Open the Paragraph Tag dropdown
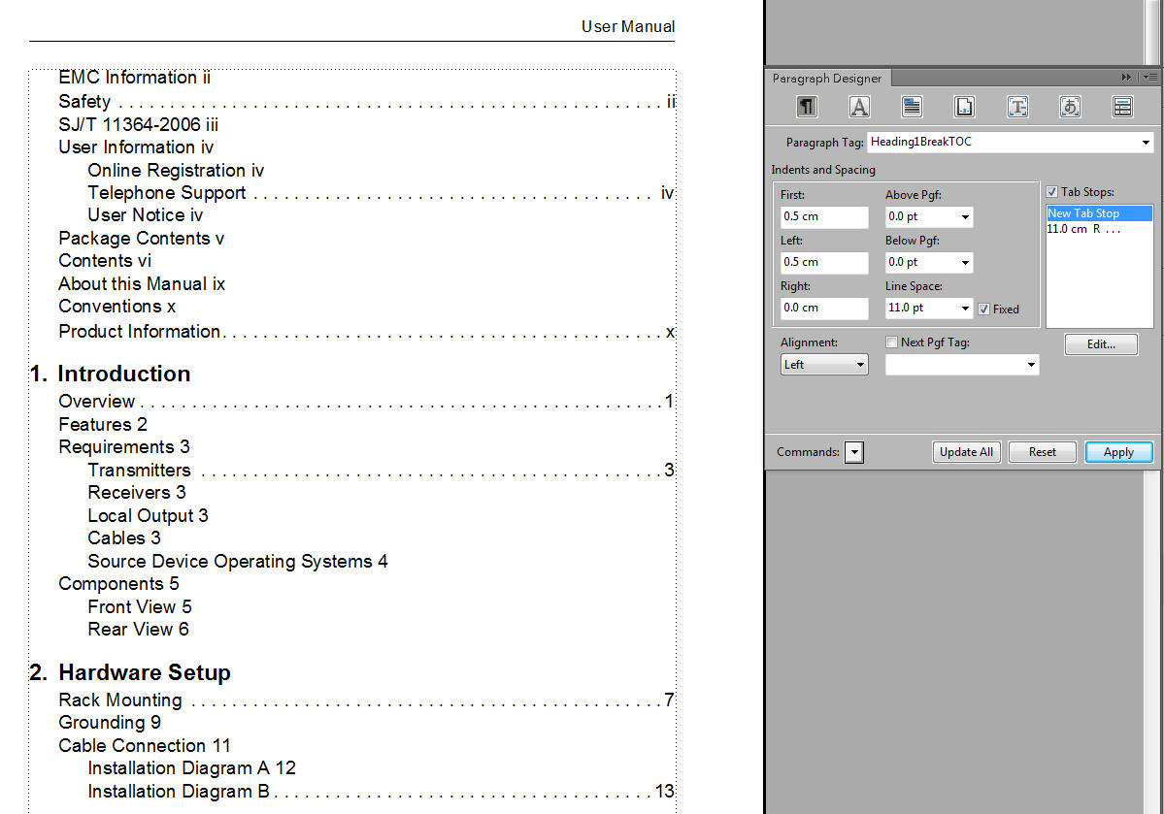The image size is (1164, 814). click(x=1147, y=142)
